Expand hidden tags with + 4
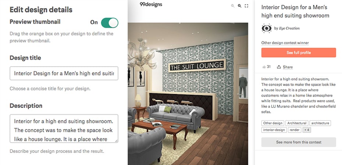Viewport: 342px width, 165px height. click(307, 130)
